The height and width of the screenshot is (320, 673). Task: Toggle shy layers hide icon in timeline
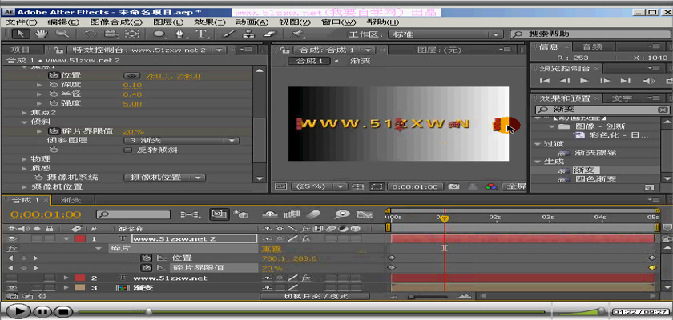pyautogui.click(x=270, y=214)
